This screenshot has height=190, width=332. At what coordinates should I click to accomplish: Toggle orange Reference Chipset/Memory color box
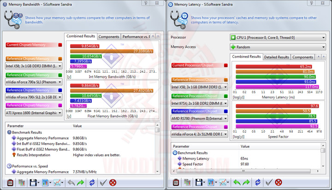60,59
